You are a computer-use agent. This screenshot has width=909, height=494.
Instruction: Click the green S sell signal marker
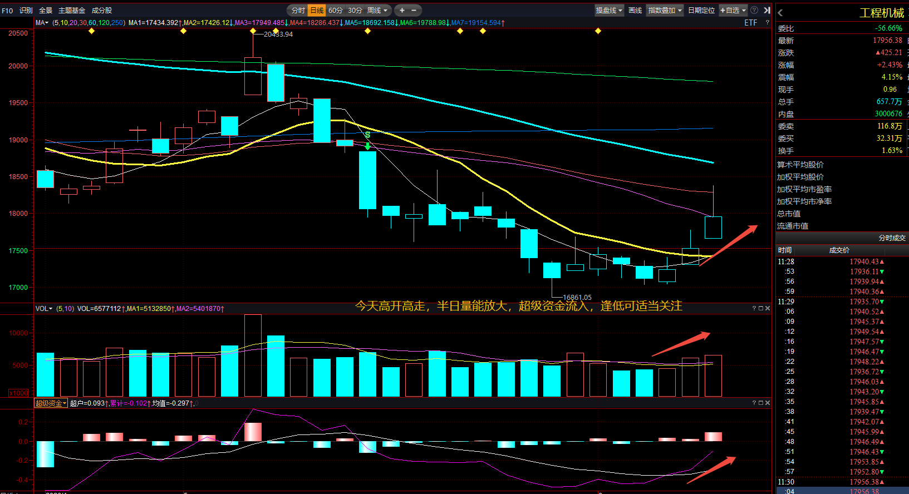[x=367, y=135]
